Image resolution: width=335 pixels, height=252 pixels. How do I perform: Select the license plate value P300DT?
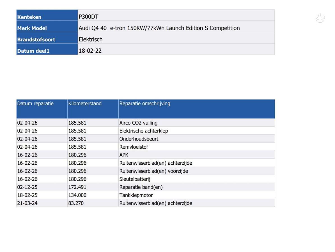88,17
